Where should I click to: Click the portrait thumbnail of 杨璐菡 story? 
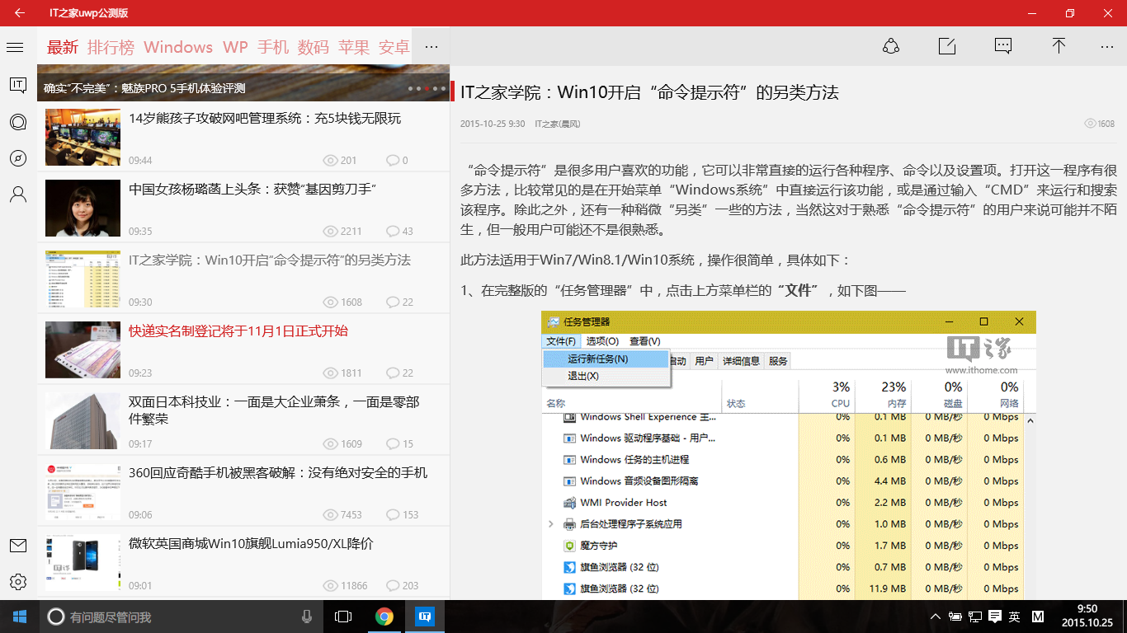point(83,209)
